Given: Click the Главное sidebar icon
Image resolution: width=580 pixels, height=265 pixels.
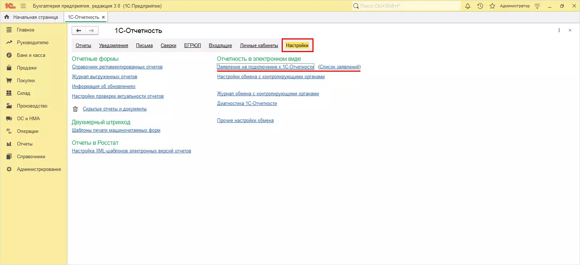Looking at the screenshot, I should 9,30.
